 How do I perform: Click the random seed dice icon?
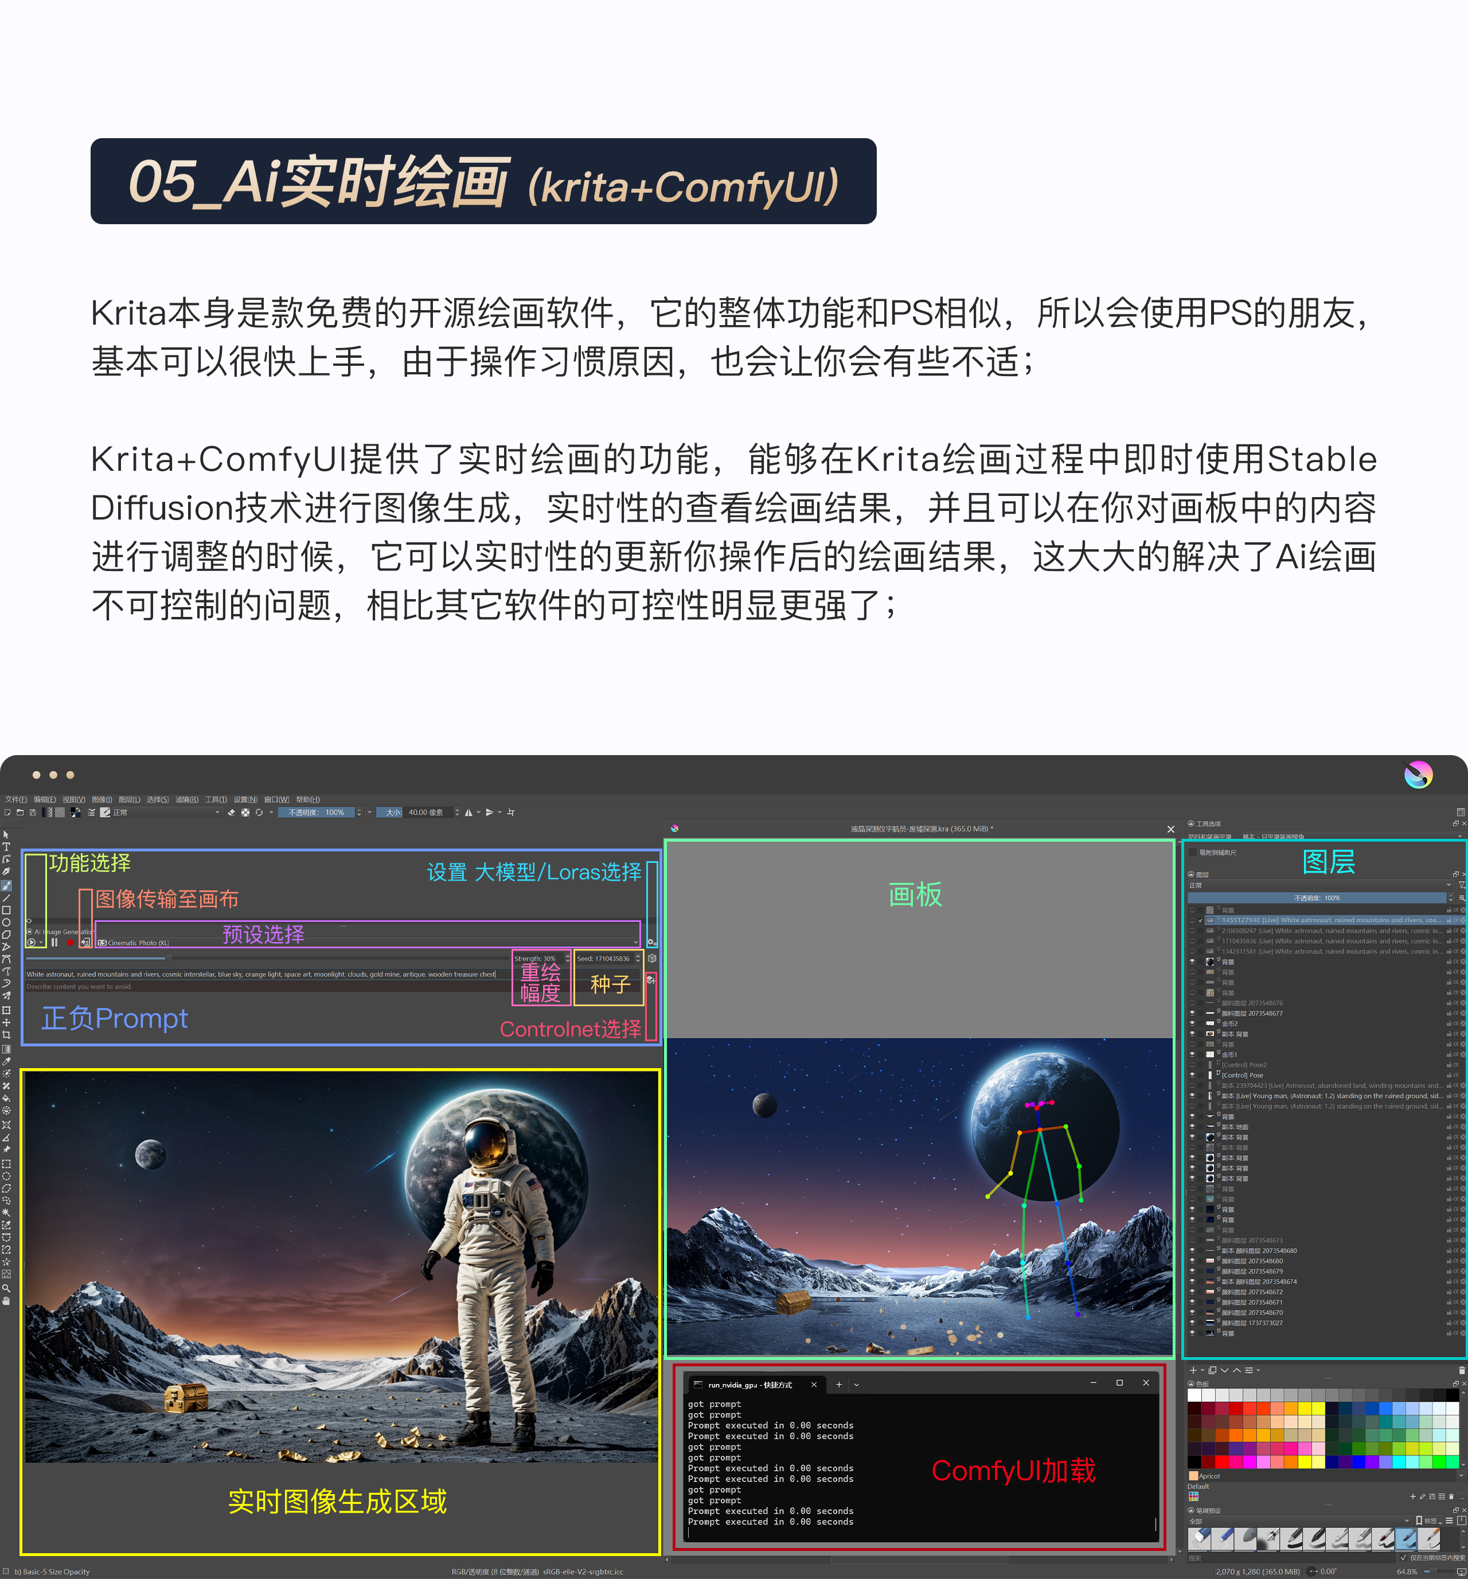(x=651, y=959)
